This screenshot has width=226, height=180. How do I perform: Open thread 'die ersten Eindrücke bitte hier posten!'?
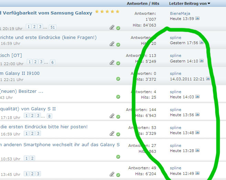pyautogui.click(x=44, y=127)
